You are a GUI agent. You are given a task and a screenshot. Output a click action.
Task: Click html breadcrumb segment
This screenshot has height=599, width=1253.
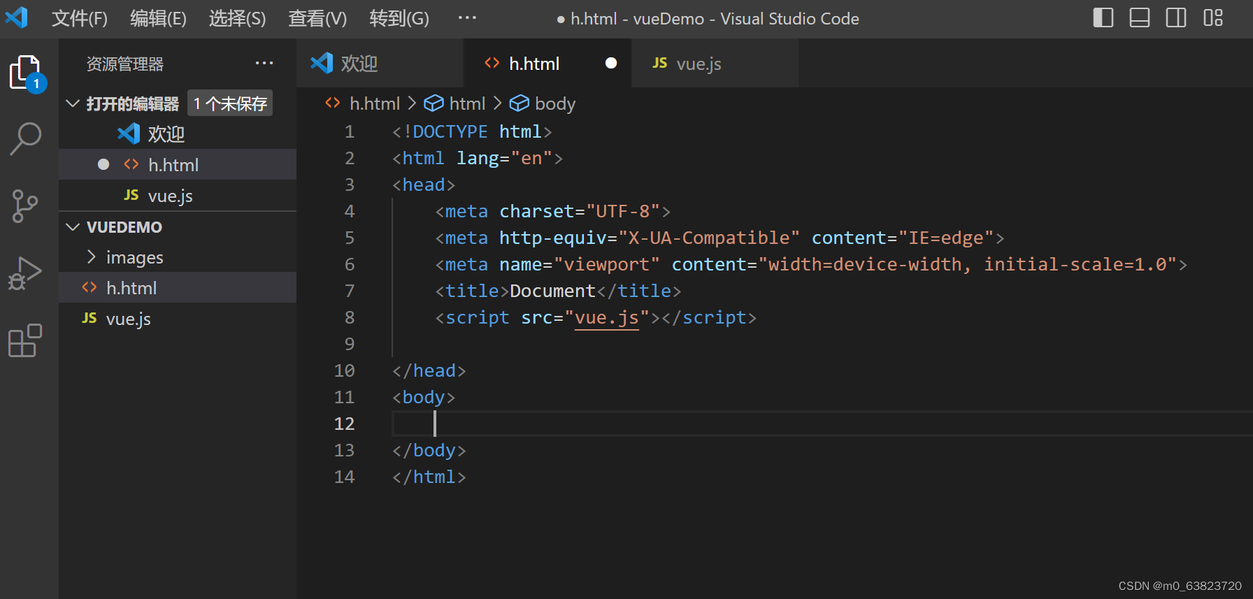(455, 103)
